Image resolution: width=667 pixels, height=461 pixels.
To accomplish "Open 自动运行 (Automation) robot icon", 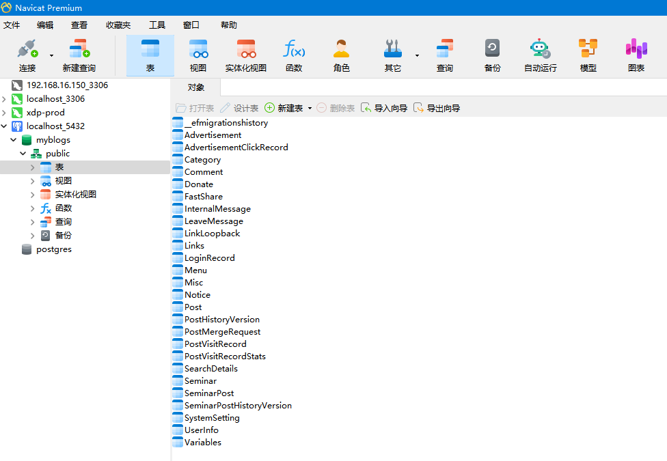I will [x=540, y=55].
